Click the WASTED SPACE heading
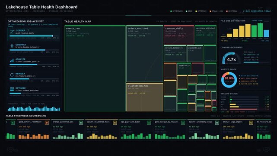The image size is (277, 156). (229, 69)
